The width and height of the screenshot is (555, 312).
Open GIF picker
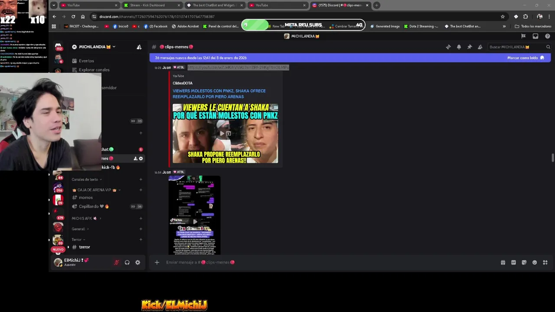pos(513,262)
